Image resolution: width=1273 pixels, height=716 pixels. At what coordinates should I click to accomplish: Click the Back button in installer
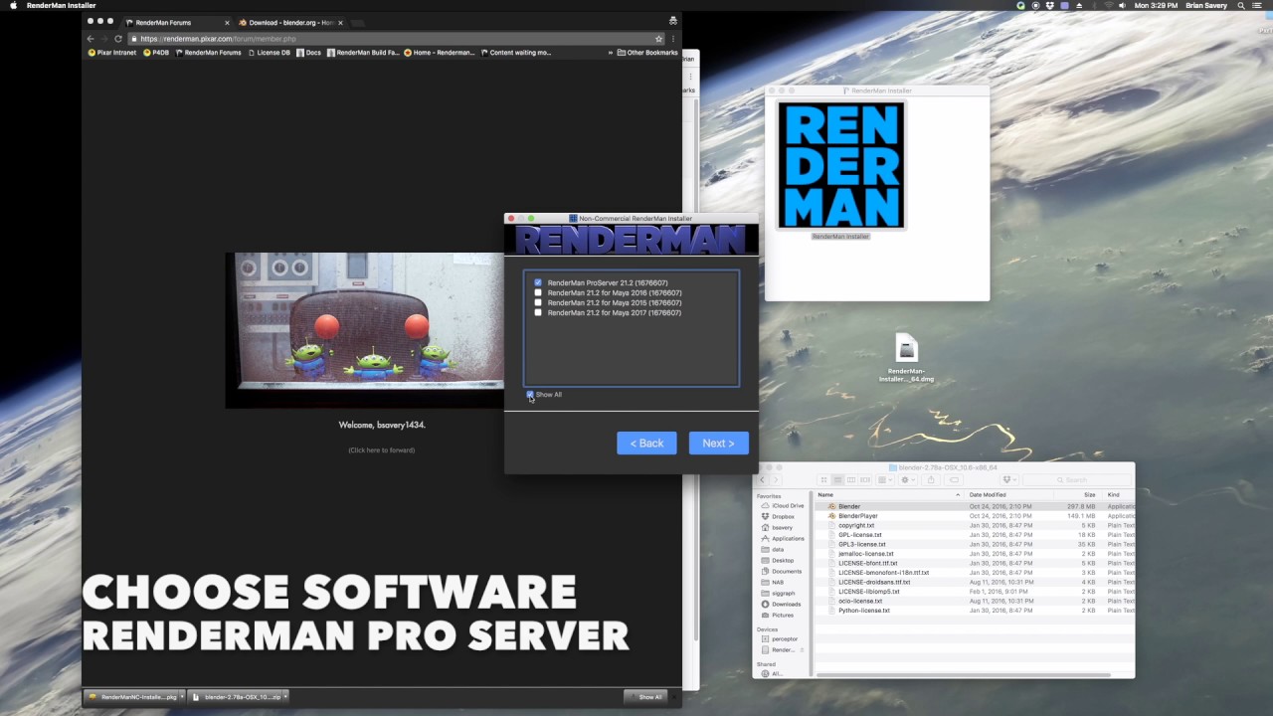[646, 444]
